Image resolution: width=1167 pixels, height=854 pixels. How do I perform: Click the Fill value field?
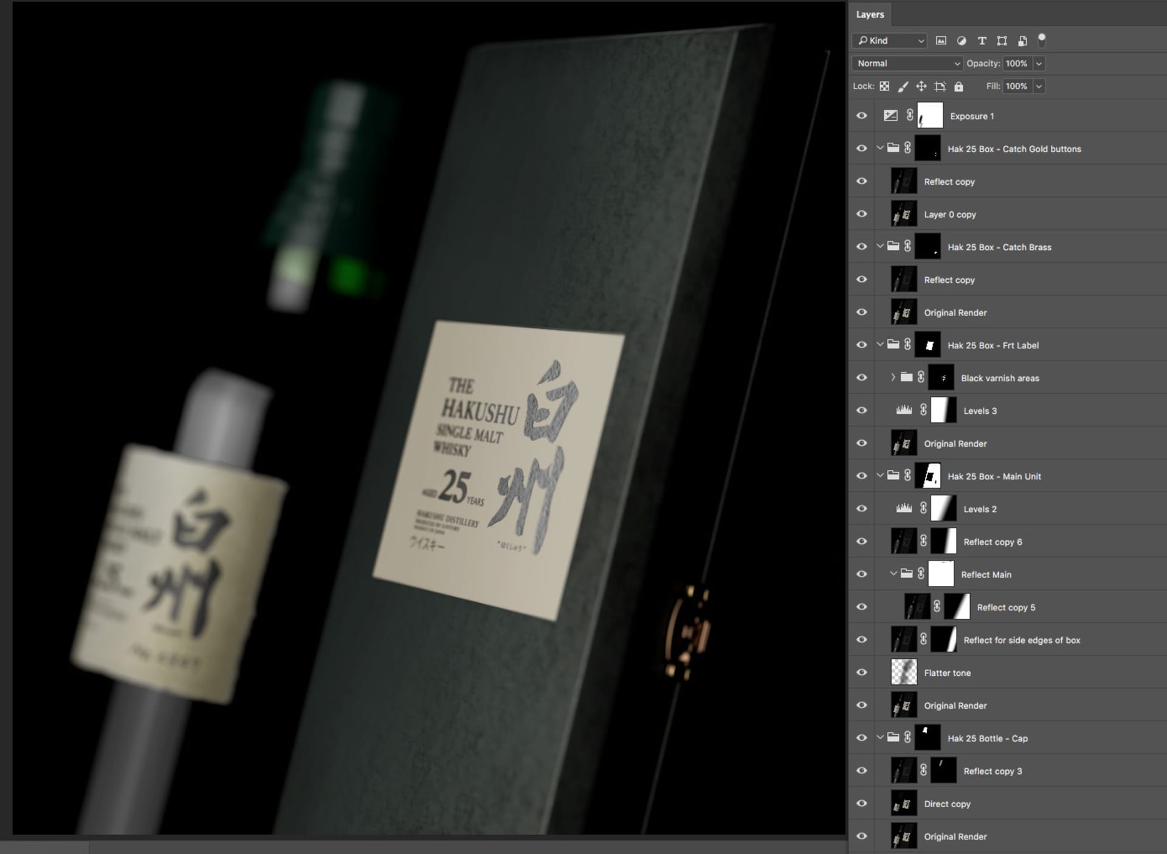[1017, 86]
